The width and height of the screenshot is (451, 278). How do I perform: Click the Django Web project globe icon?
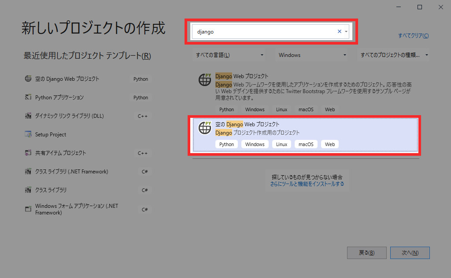(205, 79)
